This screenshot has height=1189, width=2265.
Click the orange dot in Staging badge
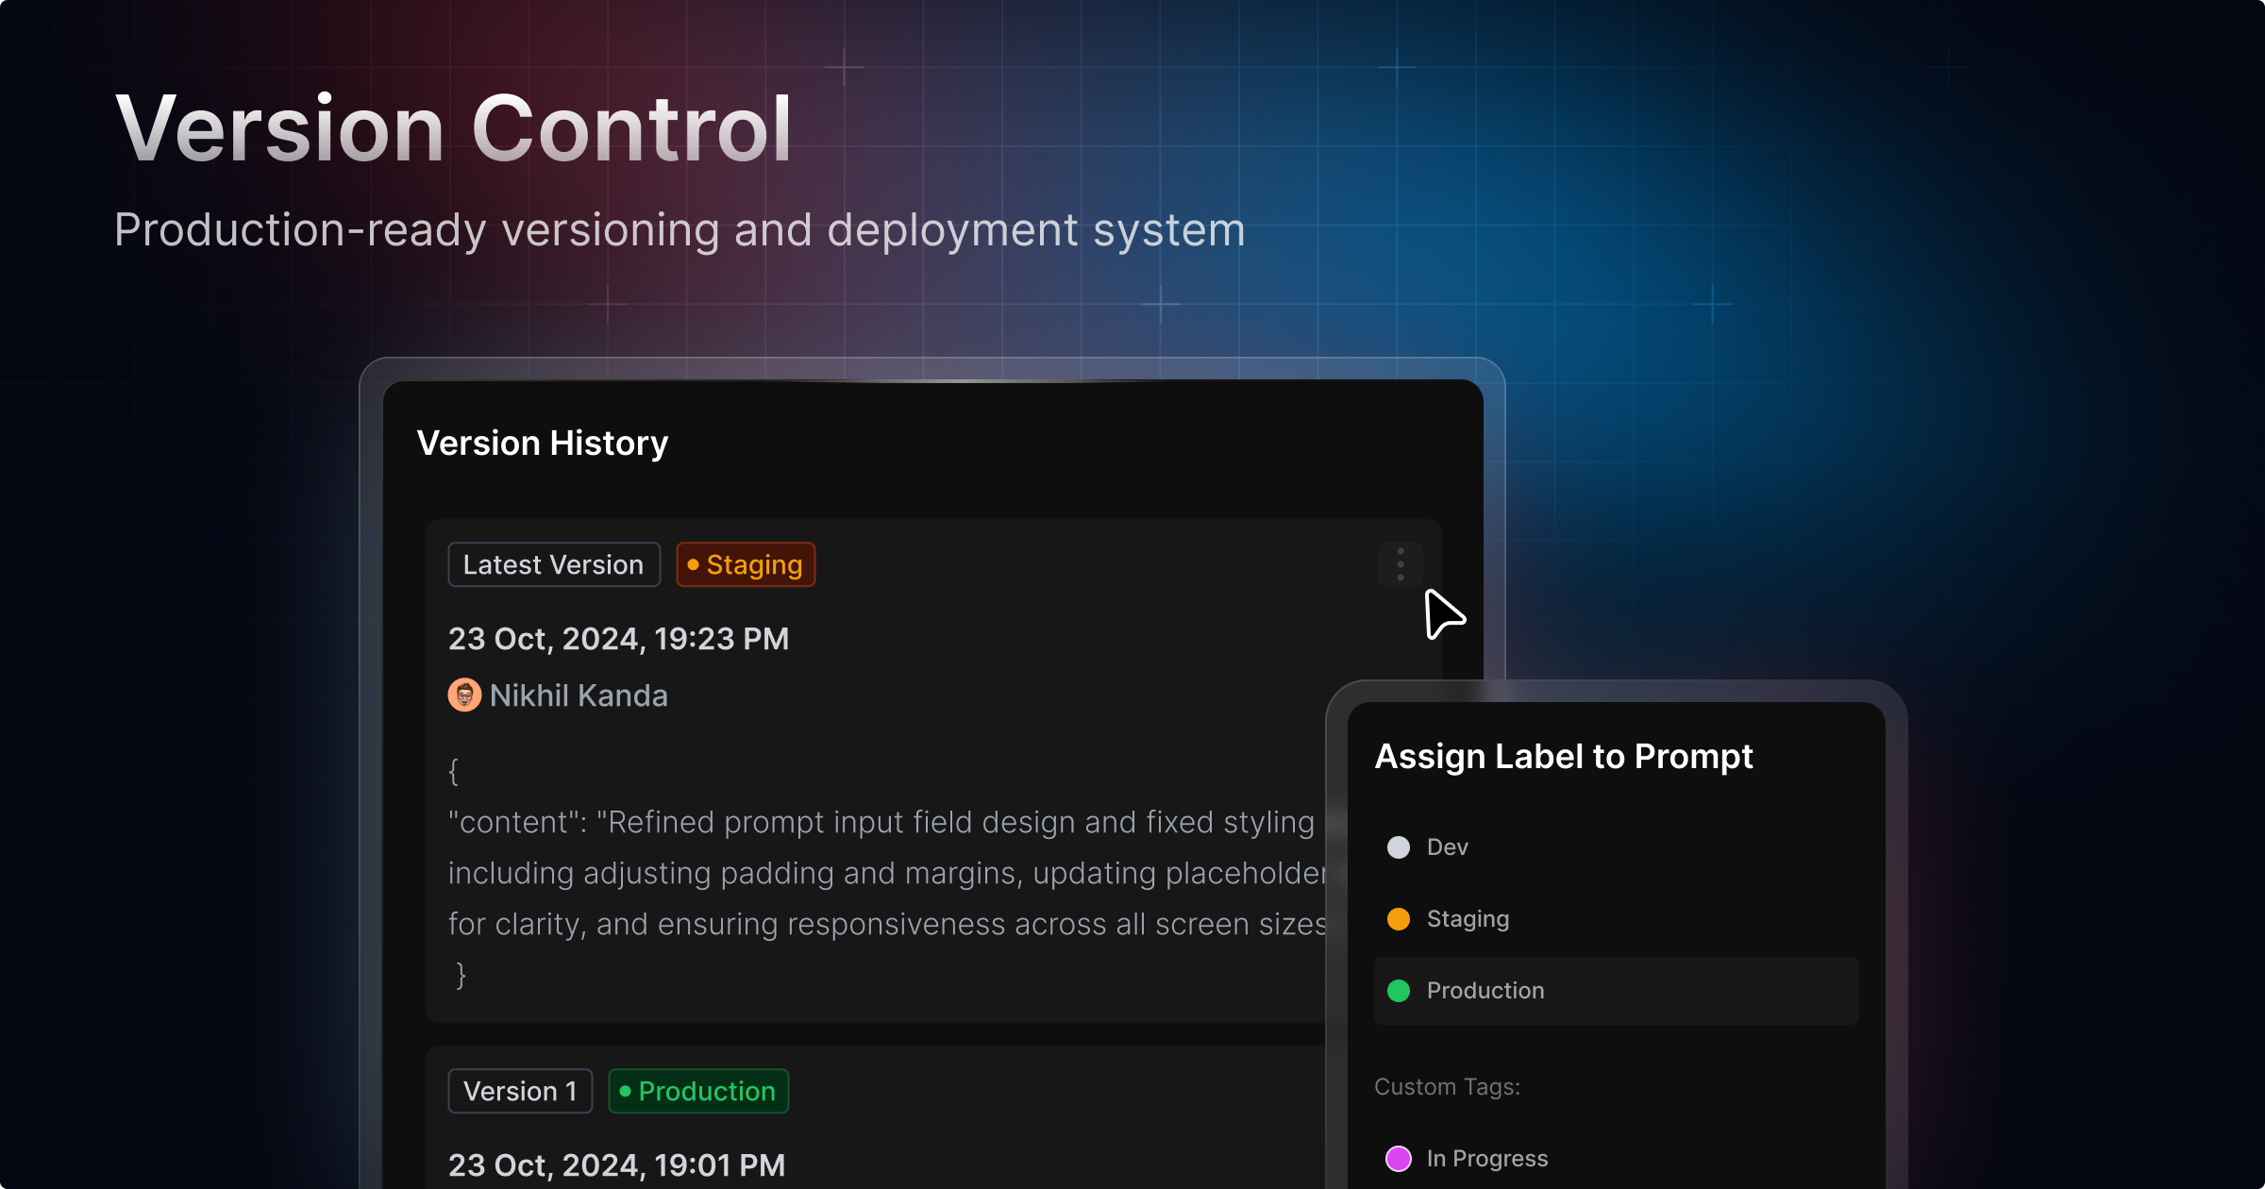tap(693, 564)
